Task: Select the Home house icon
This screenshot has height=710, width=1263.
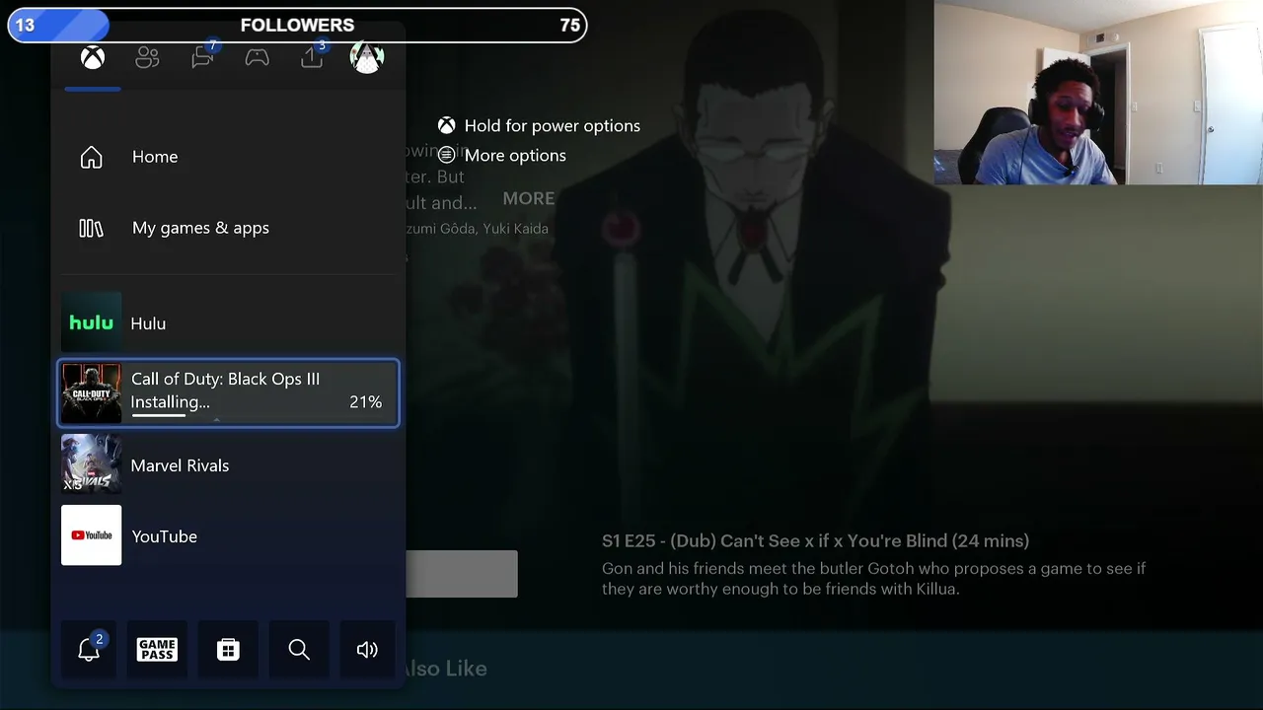Action: pos(91,157)
